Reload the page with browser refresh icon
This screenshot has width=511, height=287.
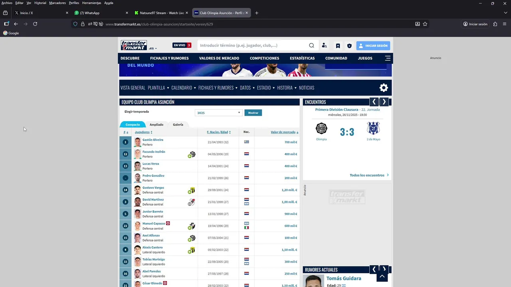tap(35, 24)
